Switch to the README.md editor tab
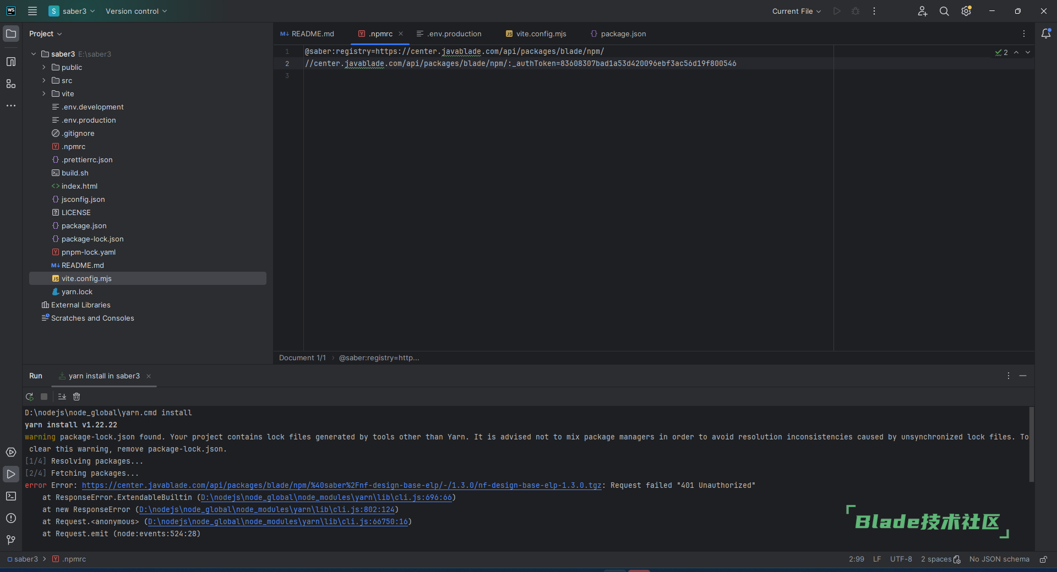 click(307, 34)
